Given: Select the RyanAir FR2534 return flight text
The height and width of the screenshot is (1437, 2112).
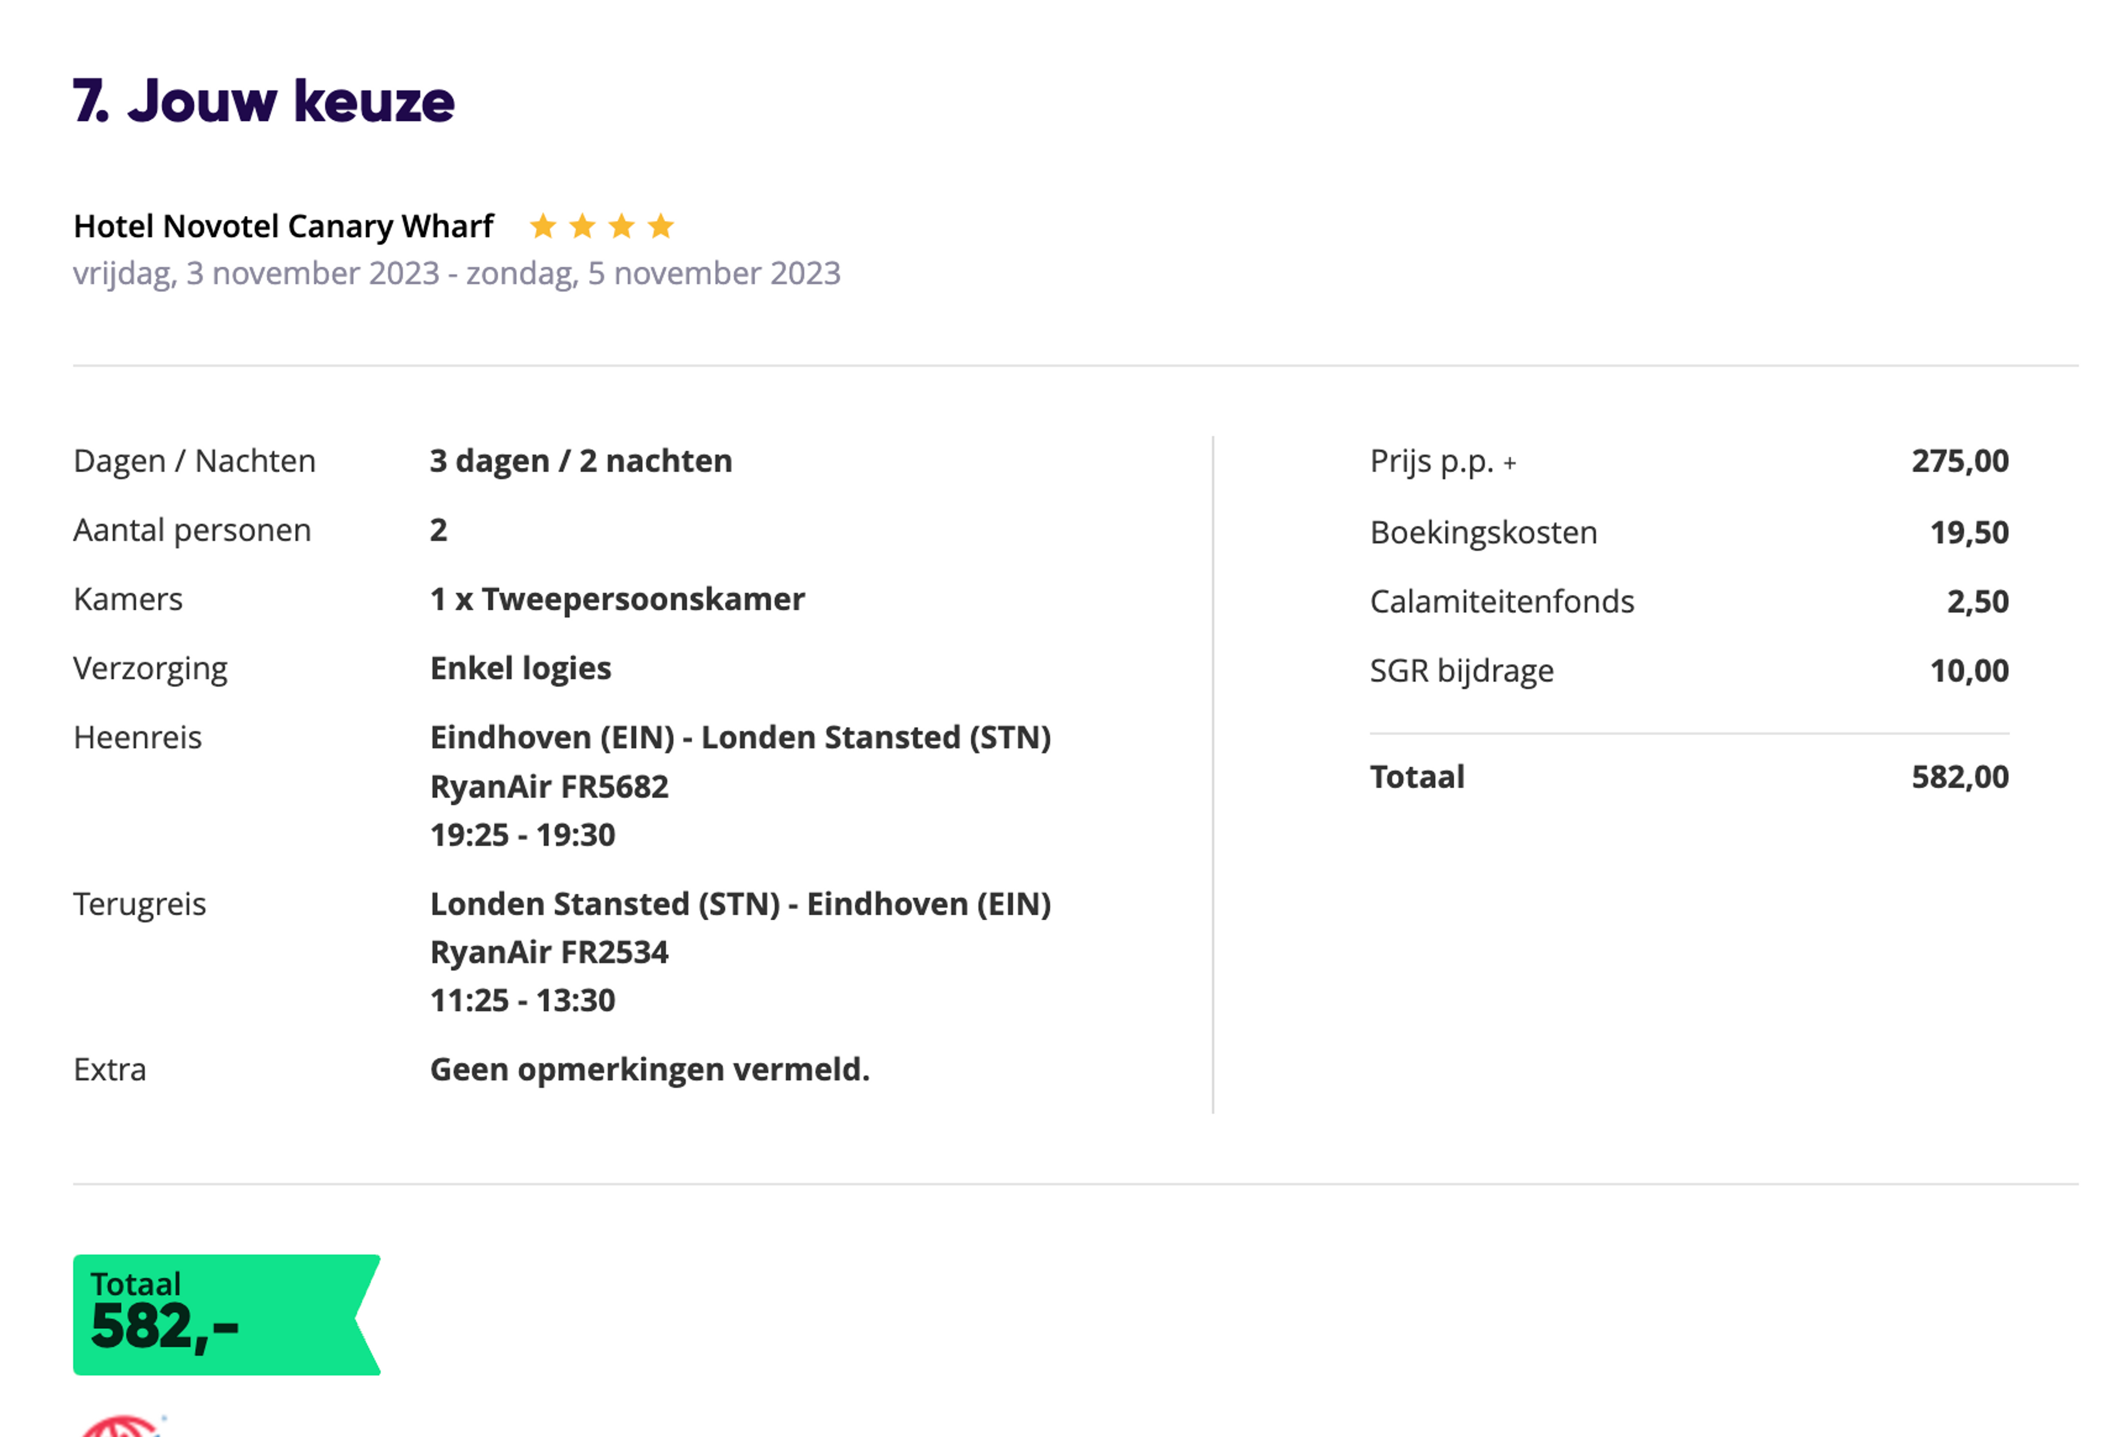Looking at the screenshot, I should tap(549, 952).
